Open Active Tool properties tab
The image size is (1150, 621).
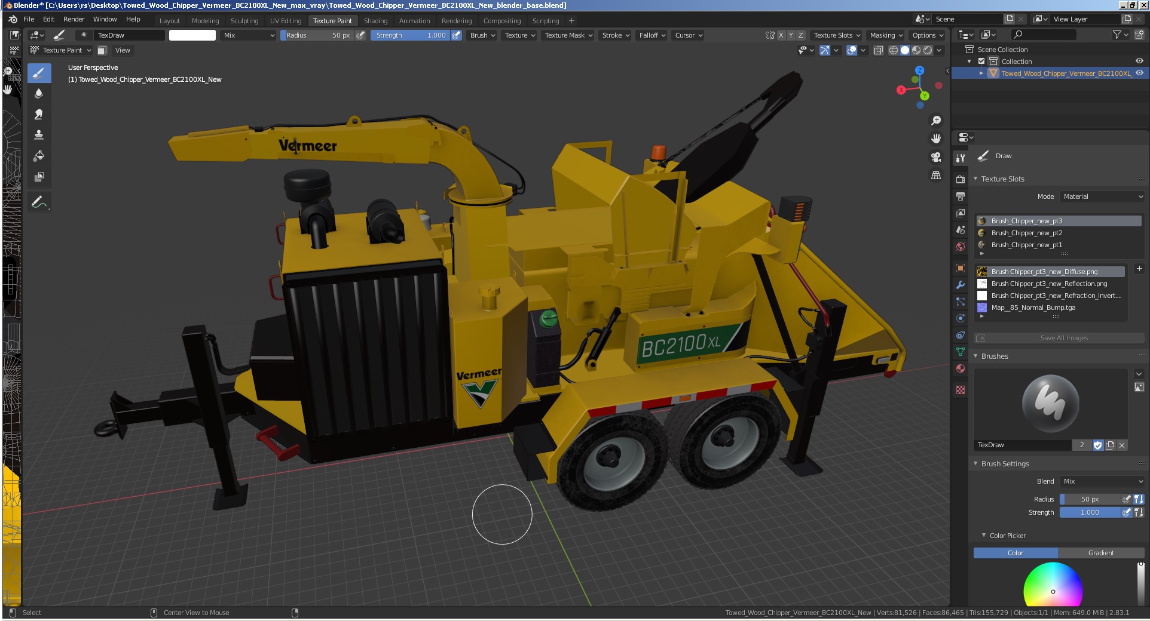point(961,158)
